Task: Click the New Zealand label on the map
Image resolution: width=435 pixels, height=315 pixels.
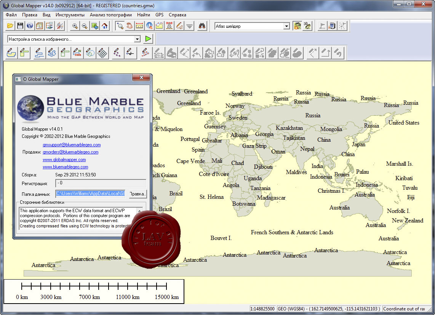Action: click(408, 221)
